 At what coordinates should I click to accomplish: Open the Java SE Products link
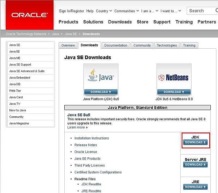87,159
